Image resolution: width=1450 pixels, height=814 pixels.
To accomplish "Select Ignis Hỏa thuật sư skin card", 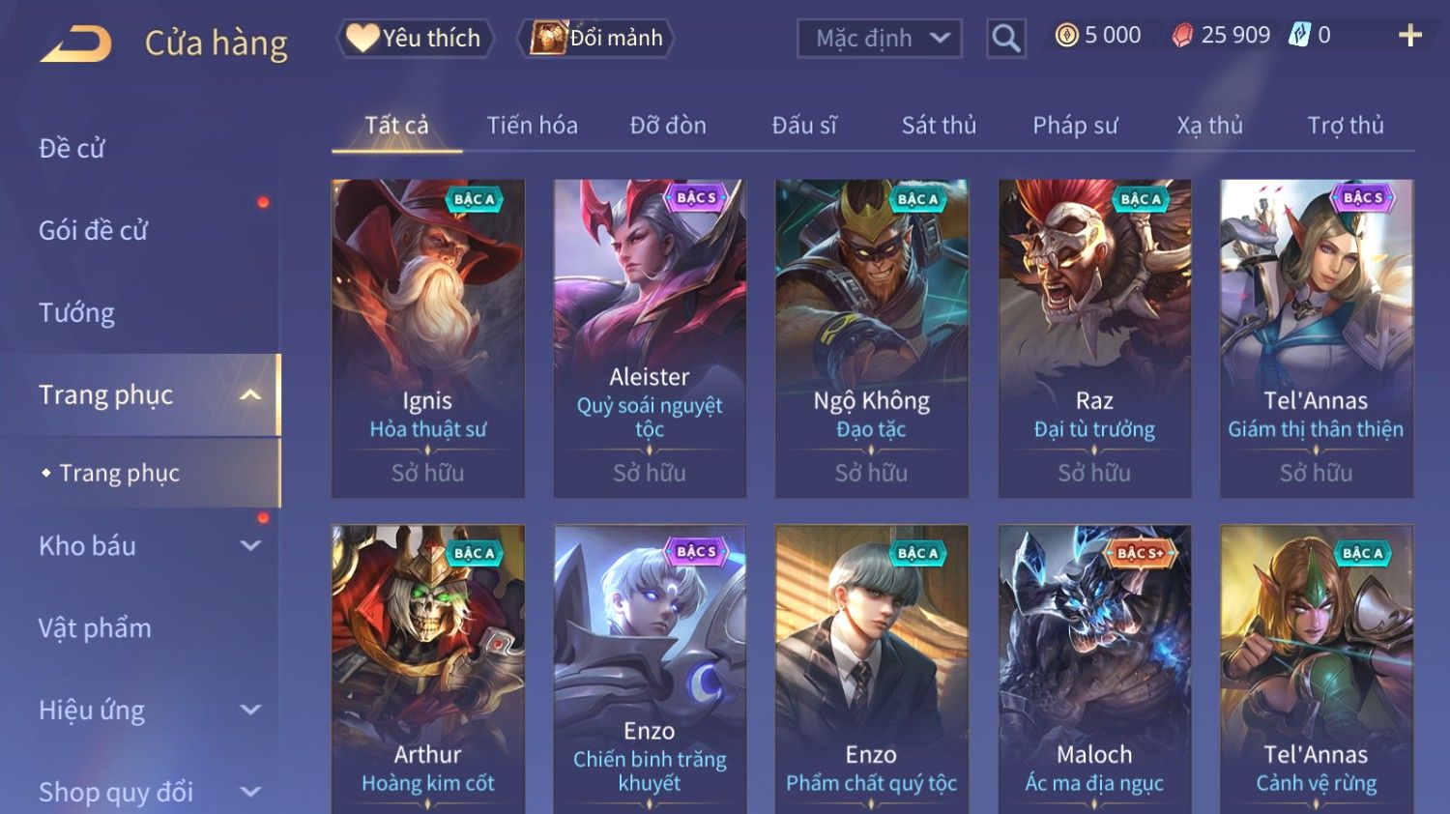I will [x=428, y=338].
